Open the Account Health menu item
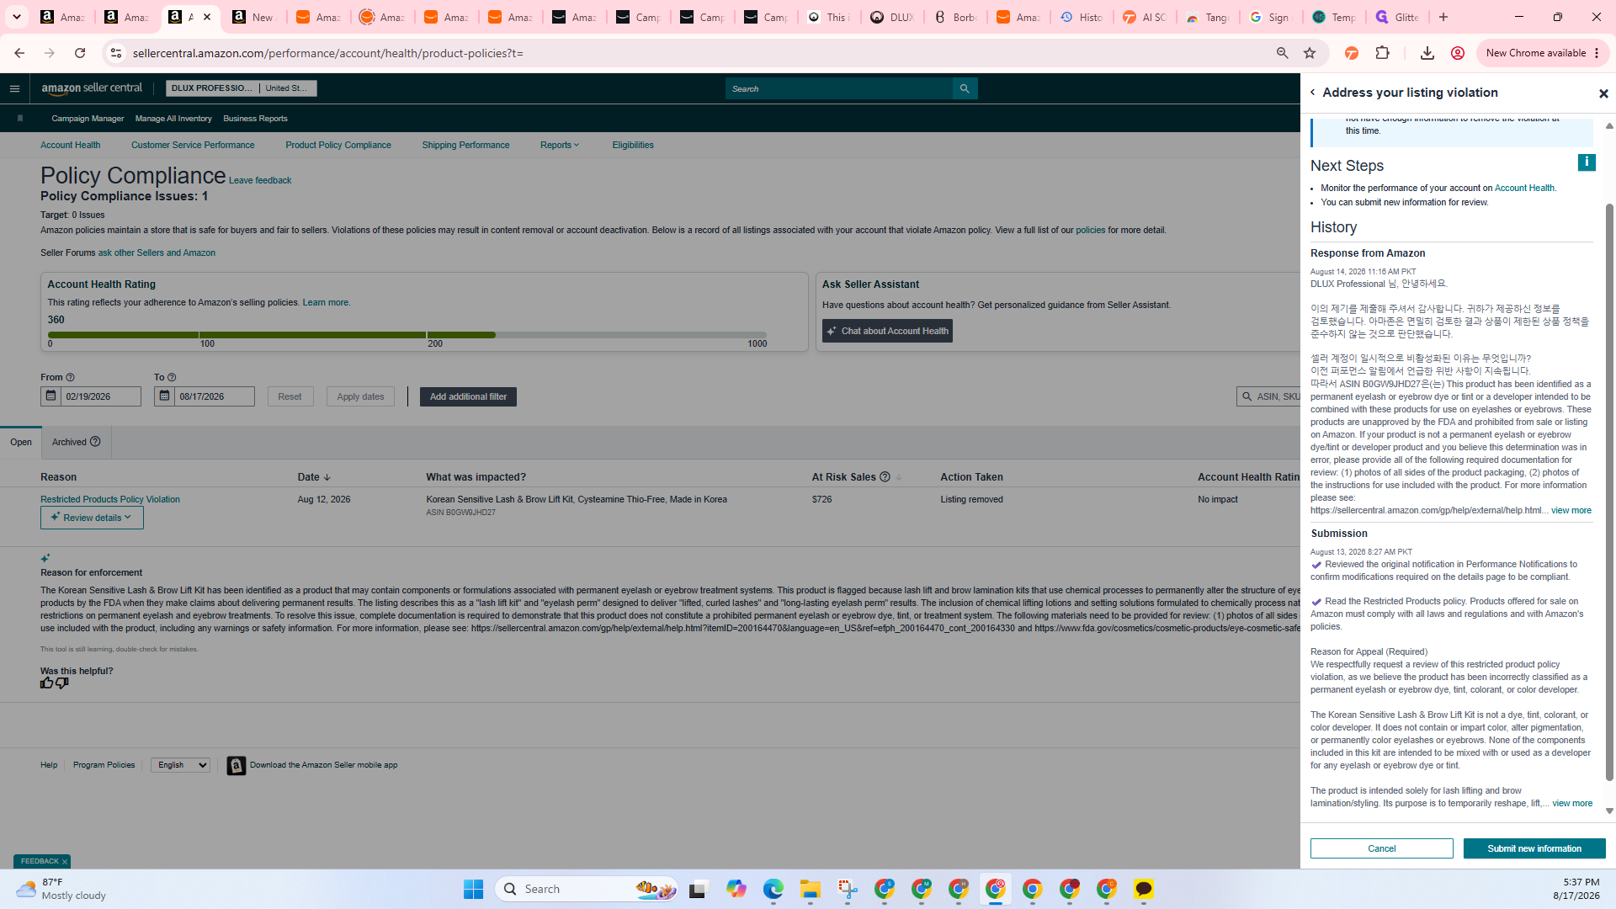Image resolution: width=1616 pixels, height=909 pixels. (70, 145)
